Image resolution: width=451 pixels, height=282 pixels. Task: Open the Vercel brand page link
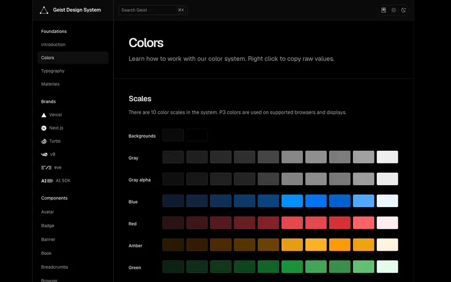pyautogui.click(x=55, y=115)
